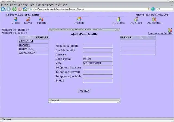Click the Terminé status in popup window

[x=55, y=100]
